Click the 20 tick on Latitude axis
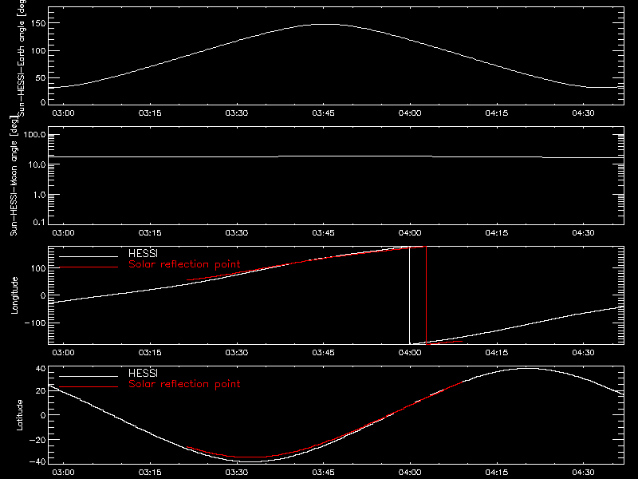 point(41,390)
